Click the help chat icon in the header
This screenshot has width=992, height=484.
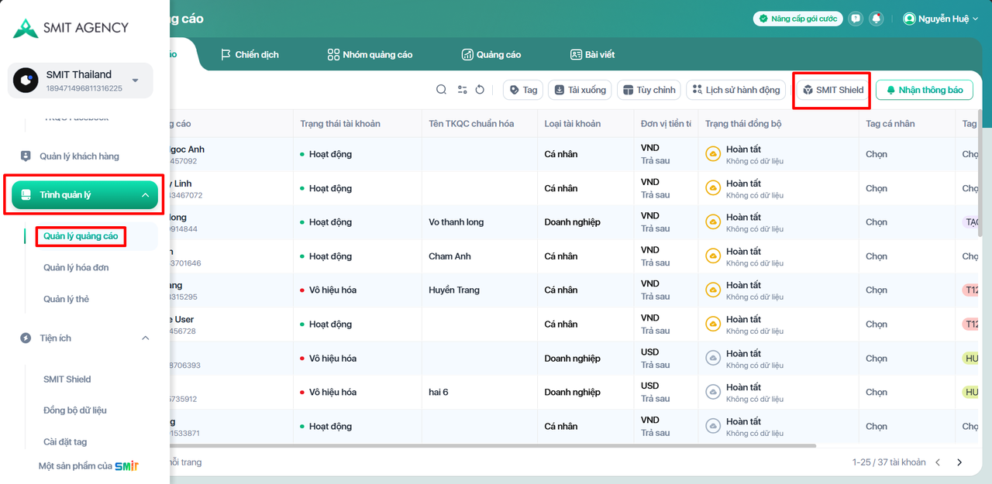856,19
